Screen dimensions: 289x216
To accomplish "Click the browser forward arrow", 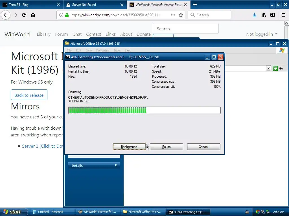I will tap(15, 15).
